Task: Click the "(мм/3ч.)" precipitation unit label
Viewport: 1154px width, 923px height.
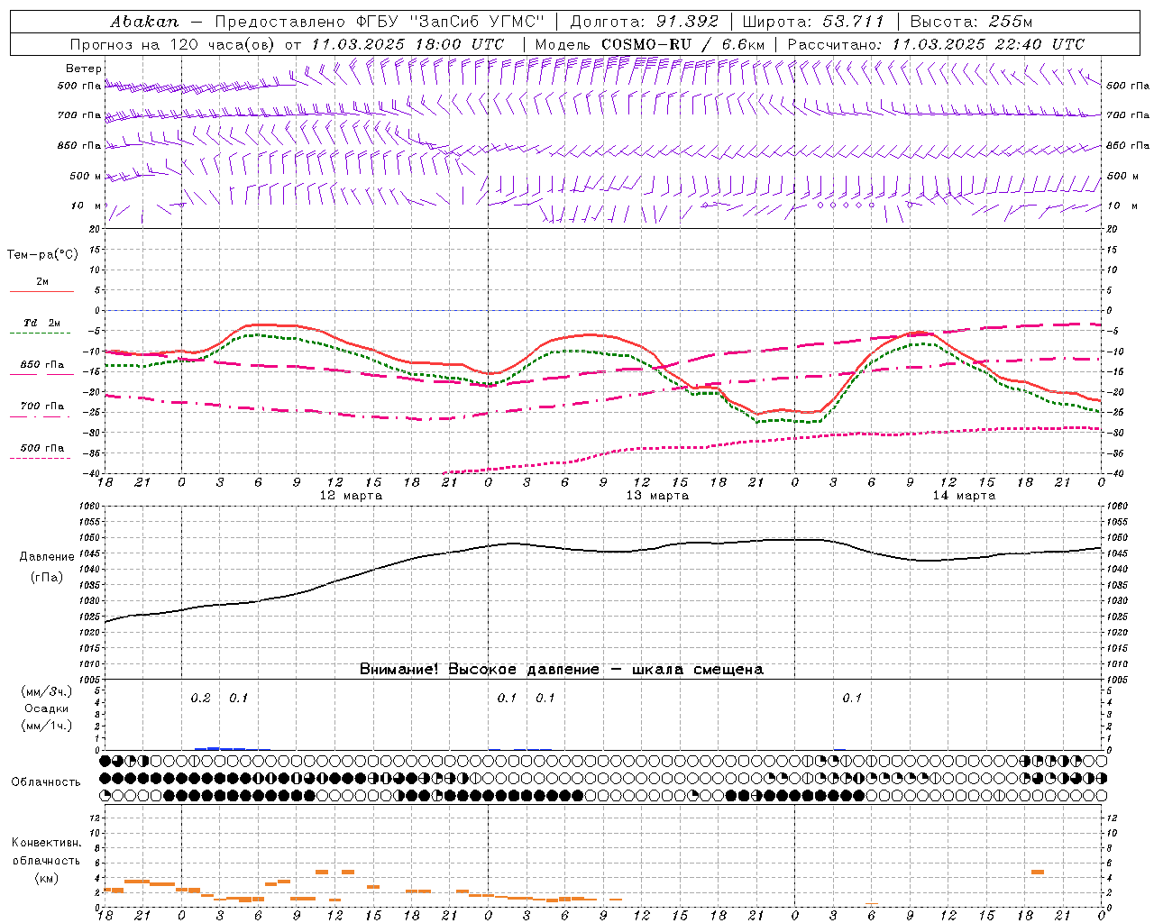Action: point(46,691)
